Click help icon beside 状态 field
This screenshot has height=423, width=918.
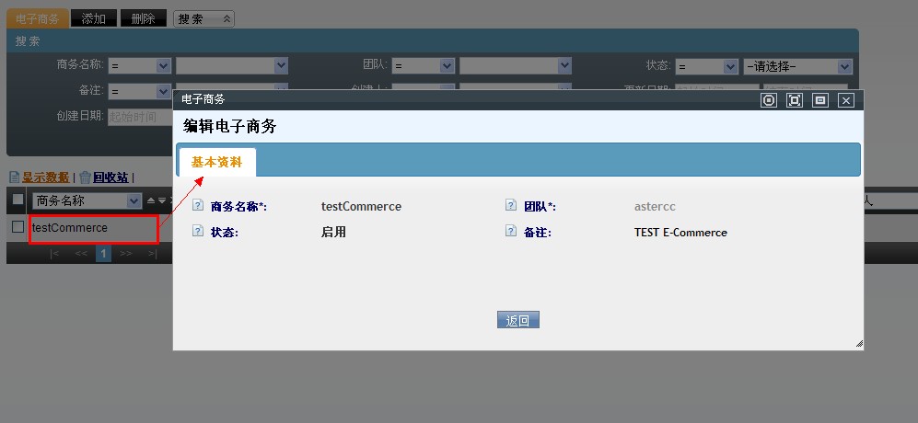pyautogui.click(x=198, y=232)
